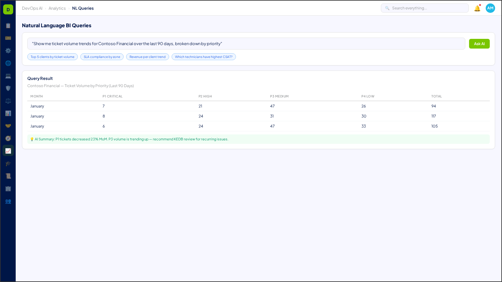Open the AM profile avatar
The height and width of the screenshot is (282, 502).
click(490, 8)
